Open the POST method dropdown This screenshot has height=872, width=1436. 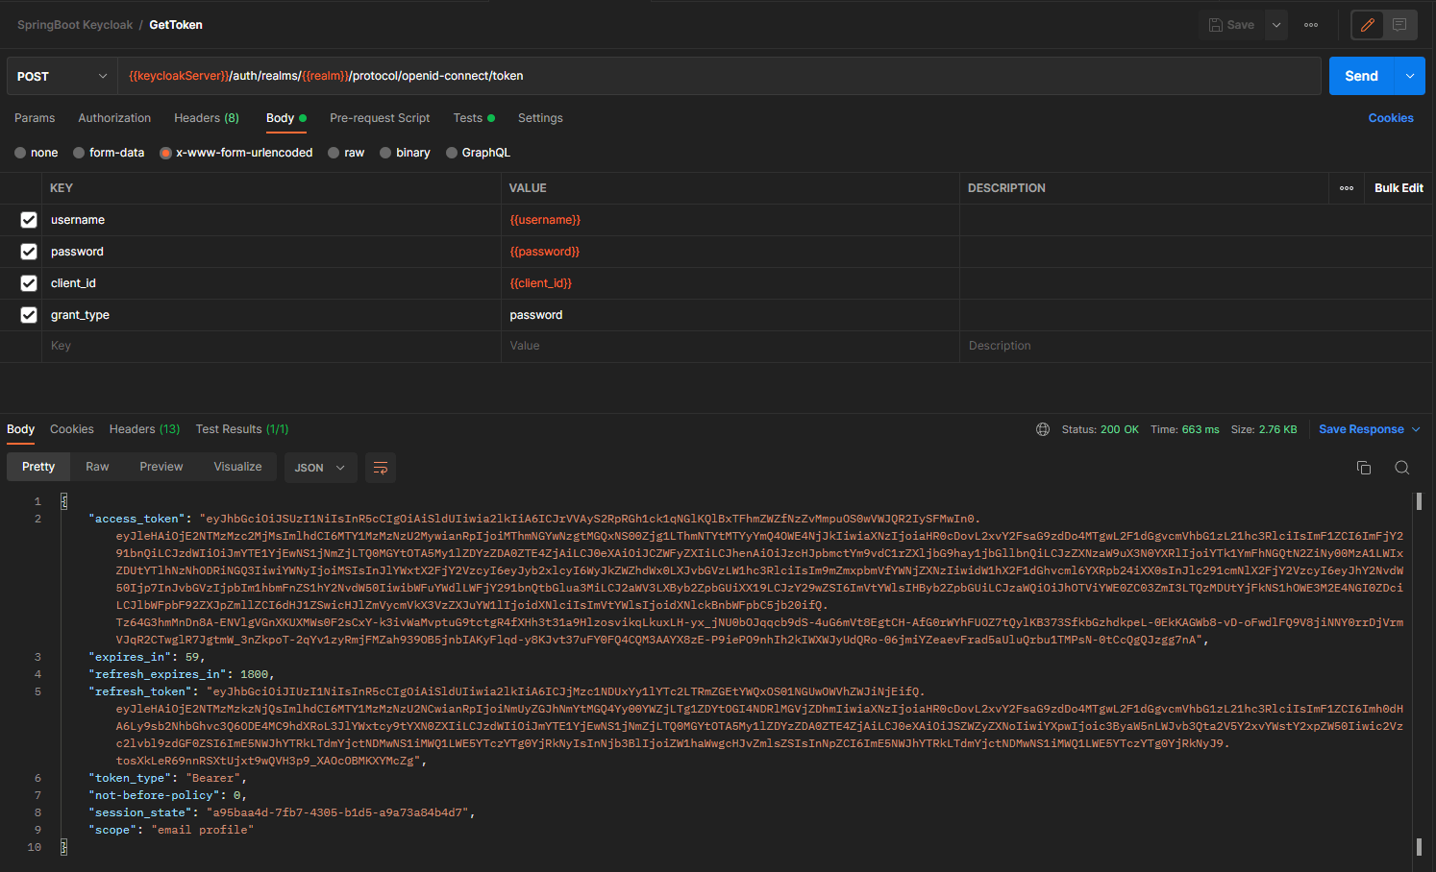point(62,76)
